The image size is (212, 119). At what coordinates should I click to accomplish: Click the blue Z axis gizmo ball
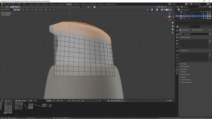(x=169, y=13)
